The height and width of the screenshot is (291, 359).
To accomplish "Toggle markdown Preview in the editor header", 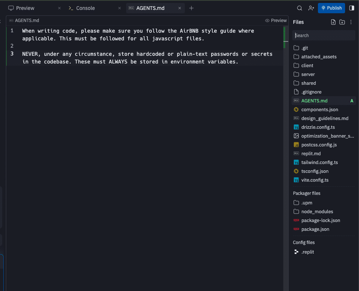I will pyautogui.click(x=276, y=21).
